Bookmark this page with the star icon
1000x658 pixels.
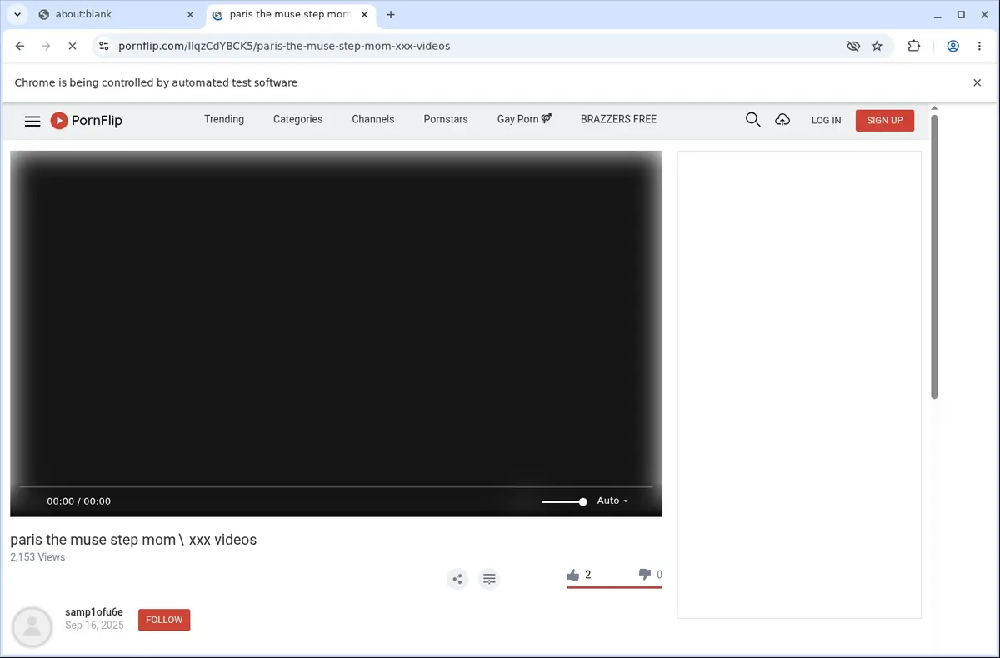(x=877, y=47)
